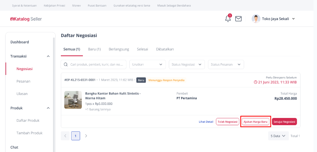Screen dimensions: 317x152
Task: Click the search input field
Action: click(x=94, y=64)
